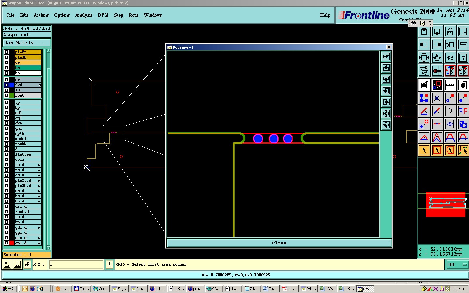Click the pan up arrow icon
The image size is (469, 293).
pyautogui.click(x=424, y=32)
